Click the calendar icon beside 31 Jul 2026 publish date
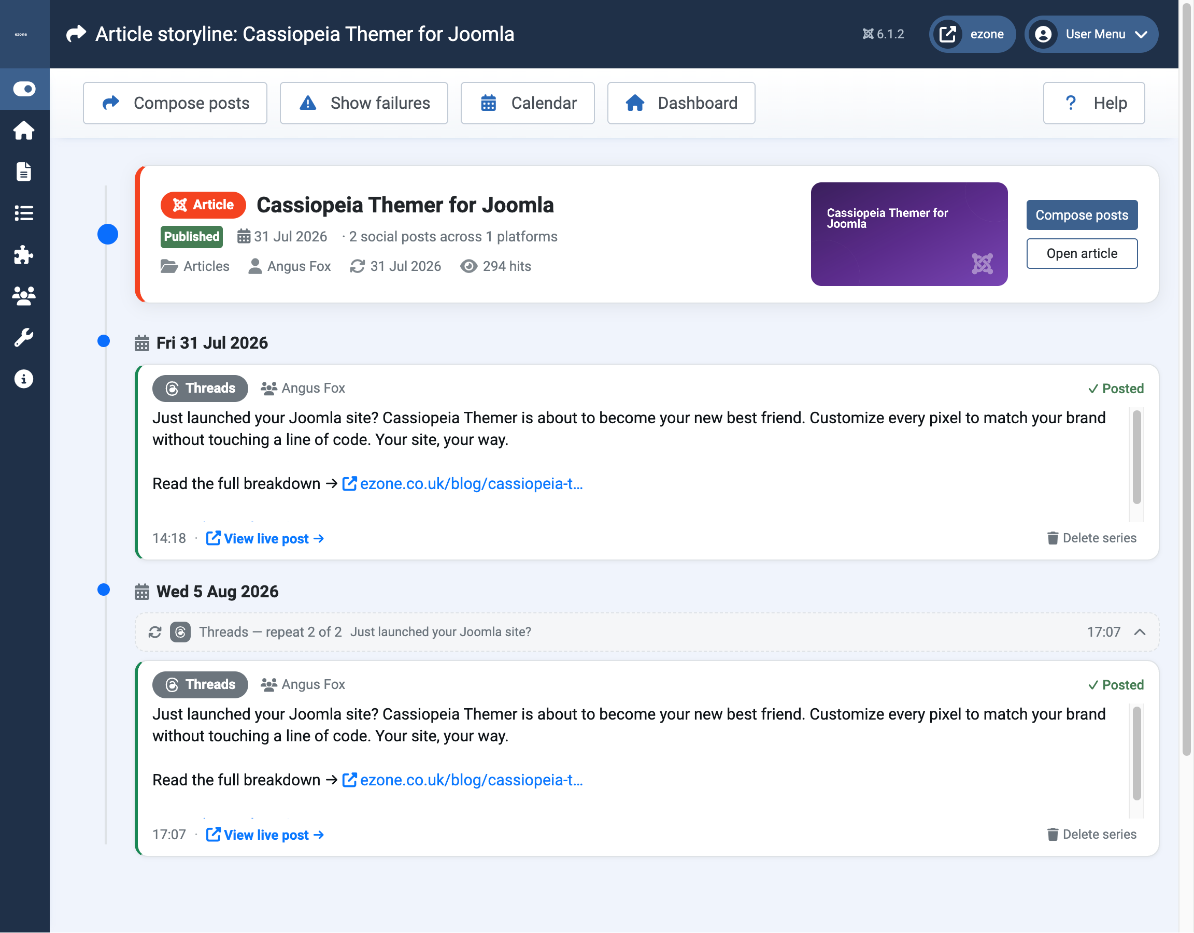Screen dimensions: 1194x933 (244, 237)
